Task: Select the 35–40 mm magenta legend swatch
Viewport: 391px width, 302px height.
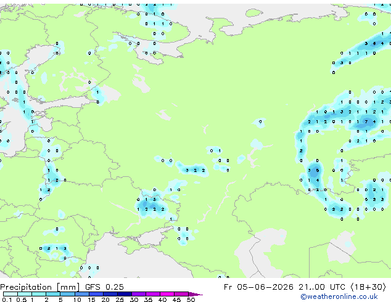Action: [152, 294]
